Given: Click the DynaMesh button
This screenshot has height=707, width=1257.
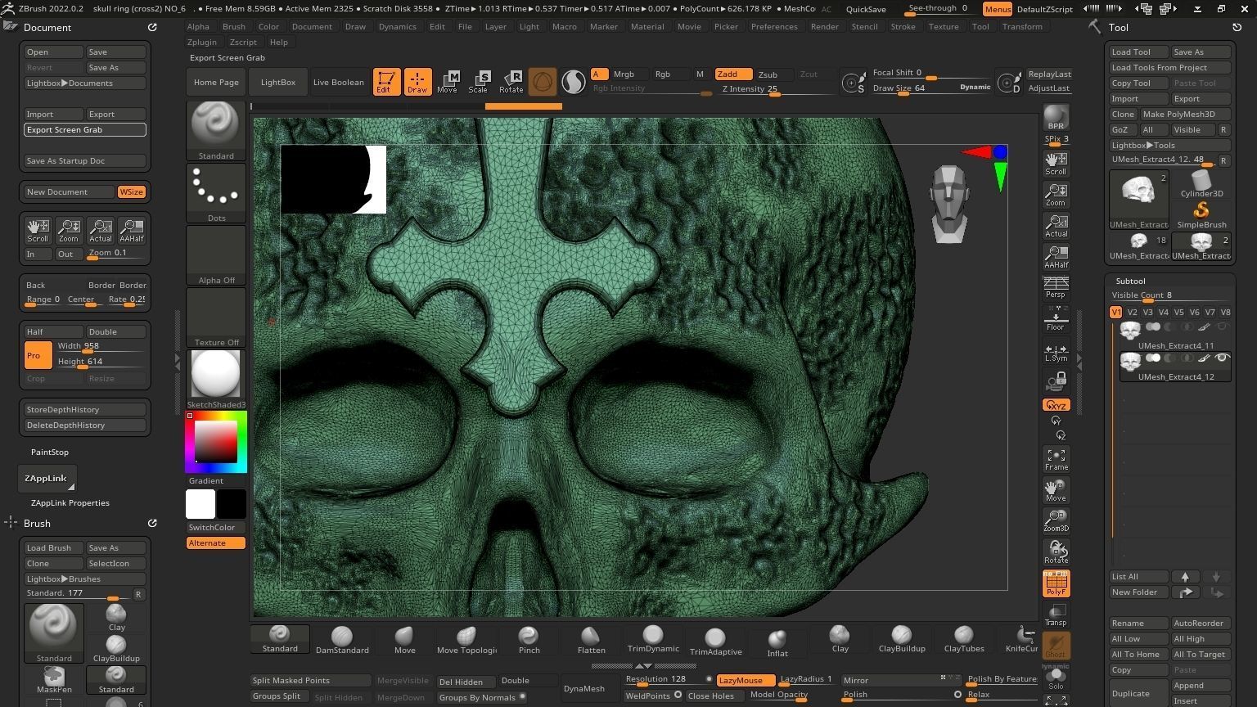Looking at the screenshot, I should [x=584, y=689].
